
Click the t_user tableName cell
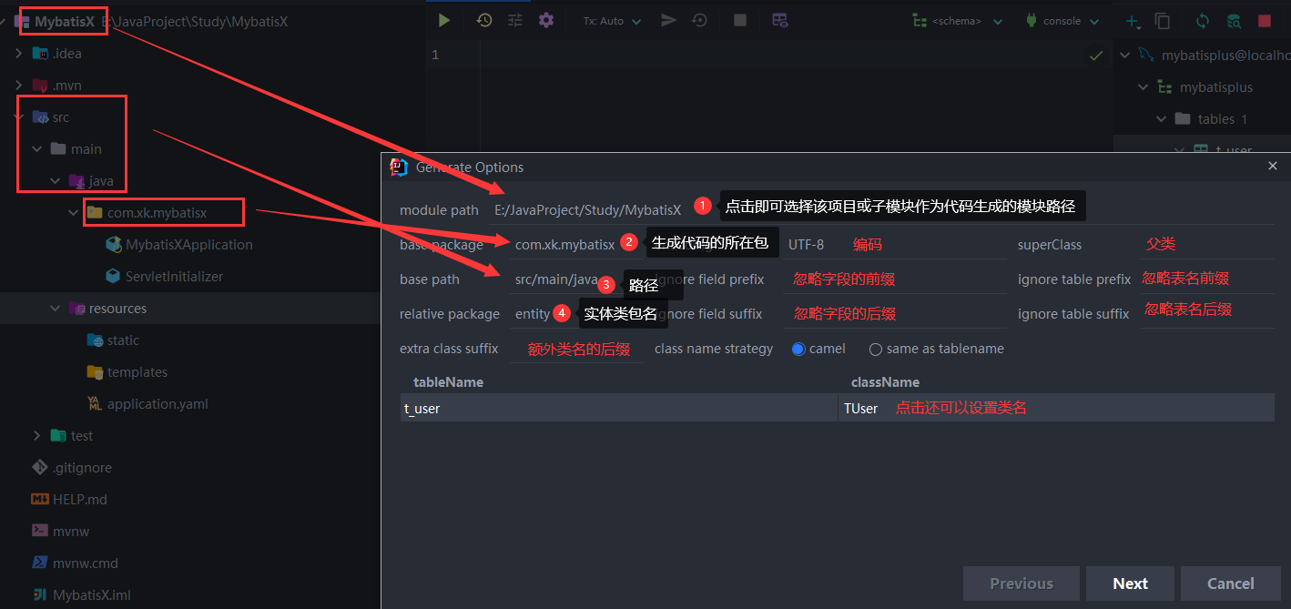619,408
